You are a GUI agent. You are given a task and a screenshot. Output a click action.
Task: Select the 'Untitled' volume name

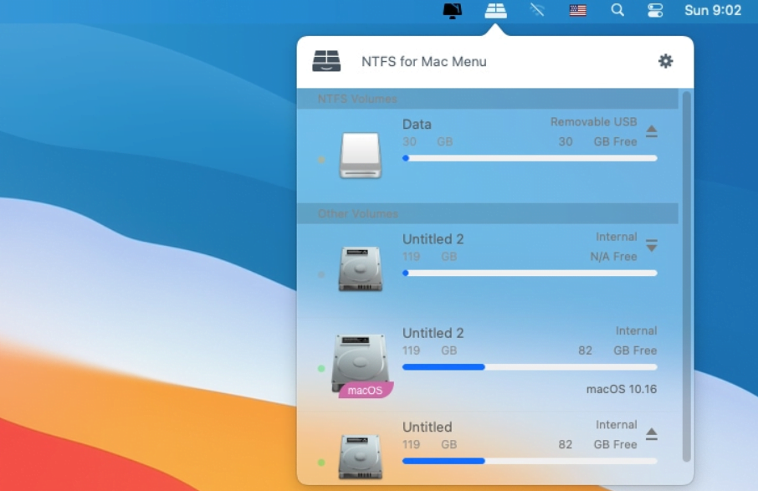point(428,427)
